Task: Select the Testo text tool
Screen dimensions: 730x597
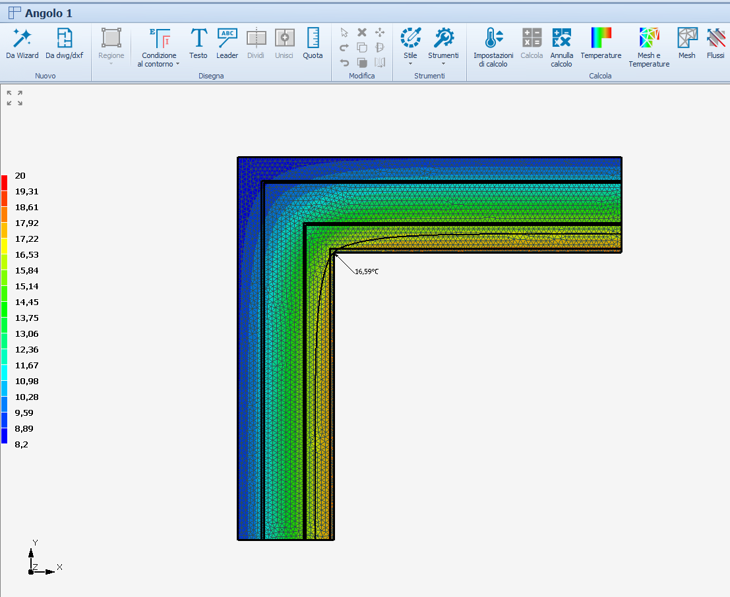Action: (198, 43)
